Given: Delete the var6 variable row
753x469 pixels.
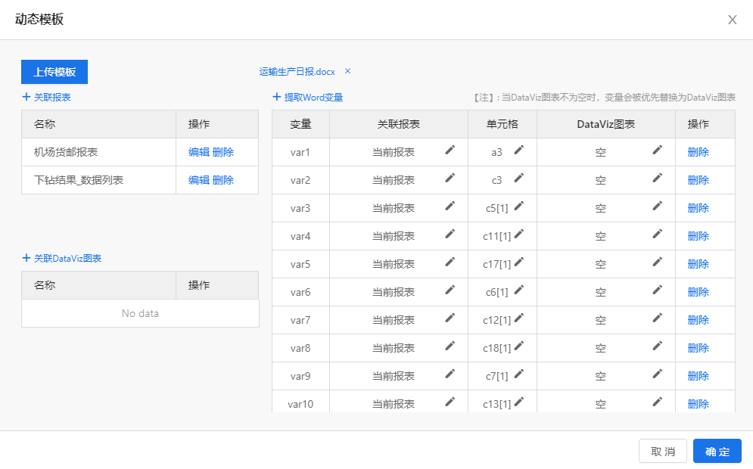Looking at the screenshot, I should tap(699, 292).
